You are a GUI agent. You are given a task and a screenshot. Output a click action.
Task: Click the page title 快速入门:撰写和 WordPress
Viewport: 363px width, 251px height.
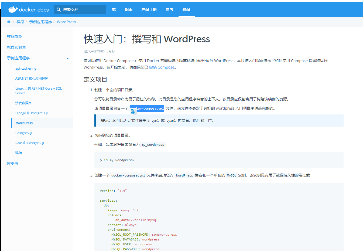tap(147, 39)
